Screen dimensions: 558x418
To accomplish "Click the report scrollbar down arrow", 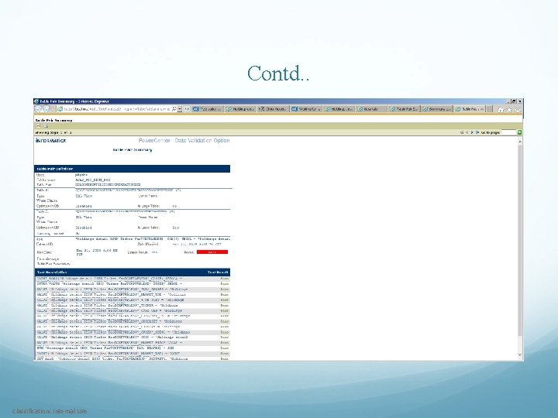I will pos(520,355).
